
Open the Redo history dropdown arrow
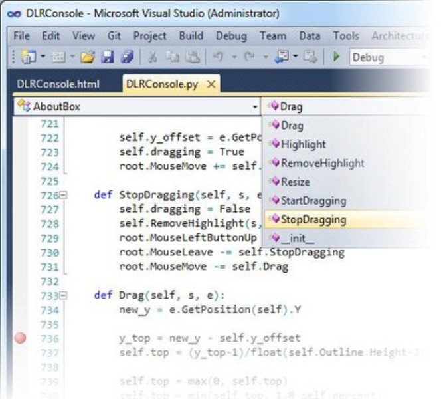point(266,57)
